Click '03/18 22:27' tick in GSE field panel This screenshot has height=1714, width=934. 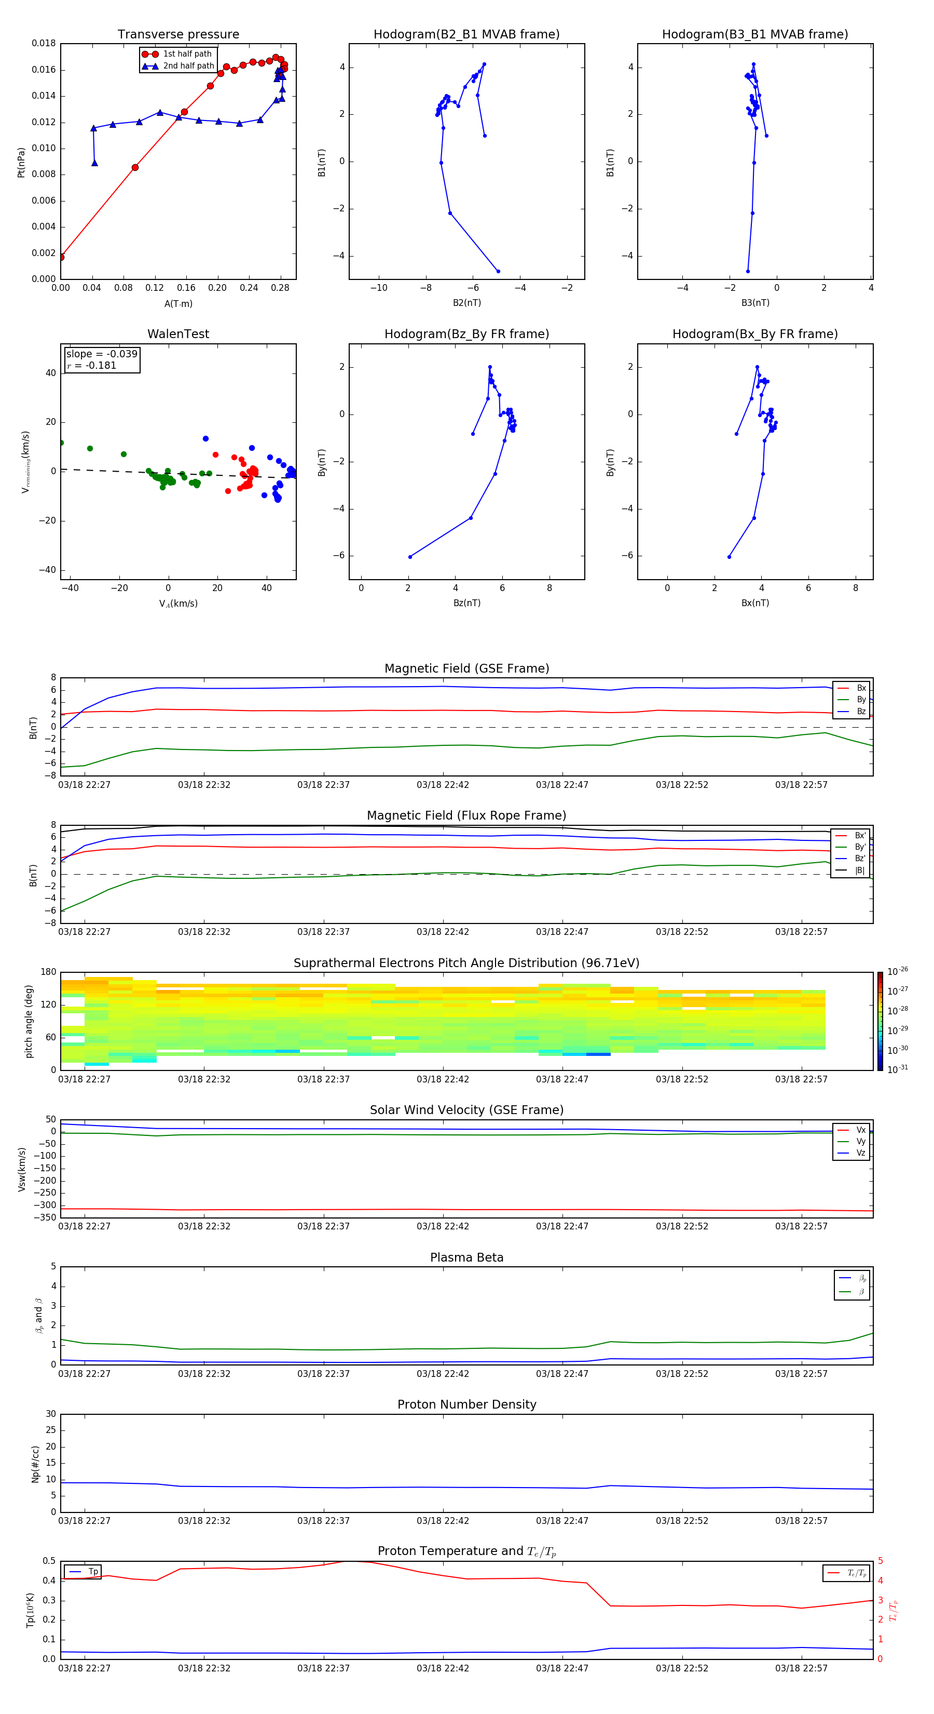(85, 785)
